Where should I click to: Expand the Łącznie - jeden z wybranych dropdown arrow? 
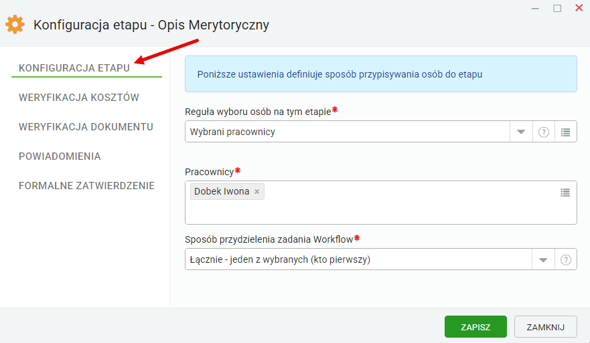coord(543,259)
